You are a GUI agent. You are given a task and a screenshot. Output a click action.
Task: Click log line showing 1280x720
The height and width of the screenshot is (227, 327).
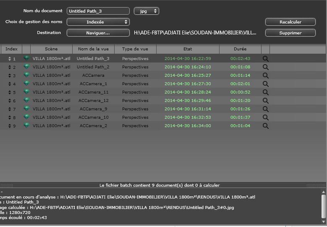click(15, 213)
